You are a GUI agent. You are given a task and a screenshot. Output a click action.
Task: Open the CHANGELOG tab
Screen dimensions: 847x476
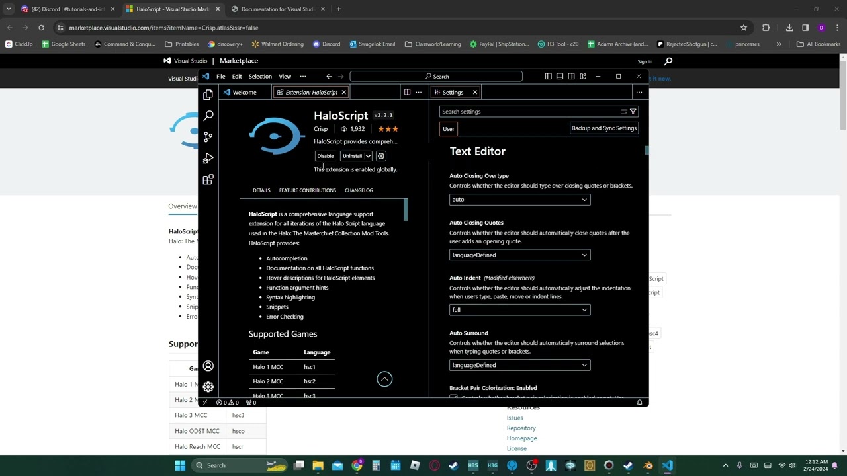click(359, 190)
